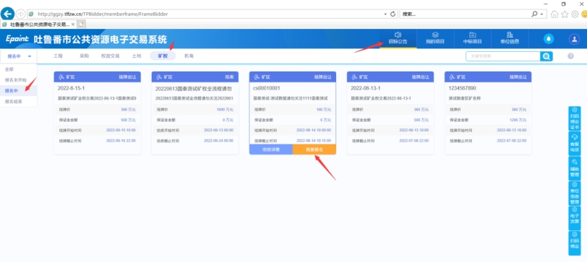Click the 1200 万元 deposit amount
The height and width of the screenshot is (262, 587).
point(518,120)
